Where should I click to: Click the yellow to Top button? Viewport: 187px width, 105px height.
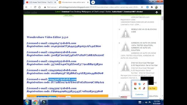coord(152,88)
